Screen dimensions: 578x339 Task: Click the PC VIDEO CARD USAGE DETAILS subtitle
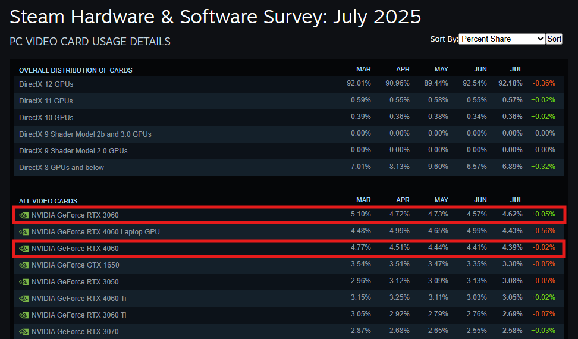(x=90, y=42)
